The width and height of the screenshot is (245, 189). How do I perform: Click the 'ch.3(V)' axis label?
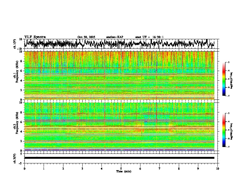pyautogui.click(x=15, y=158)
